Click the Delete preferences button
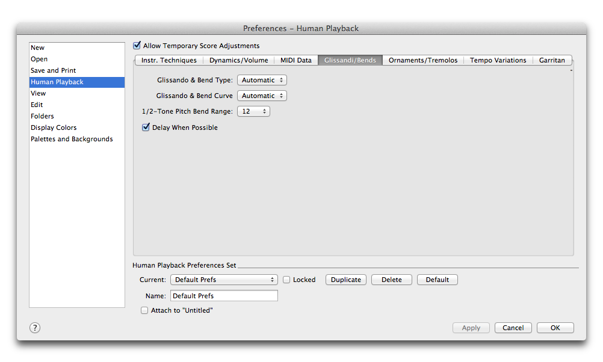 (391, 280)
